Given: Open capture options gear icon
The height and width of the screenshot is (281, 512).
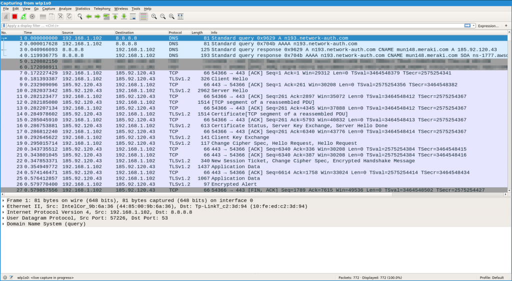Looking at the screenshot, I should [x=32, y=16].
